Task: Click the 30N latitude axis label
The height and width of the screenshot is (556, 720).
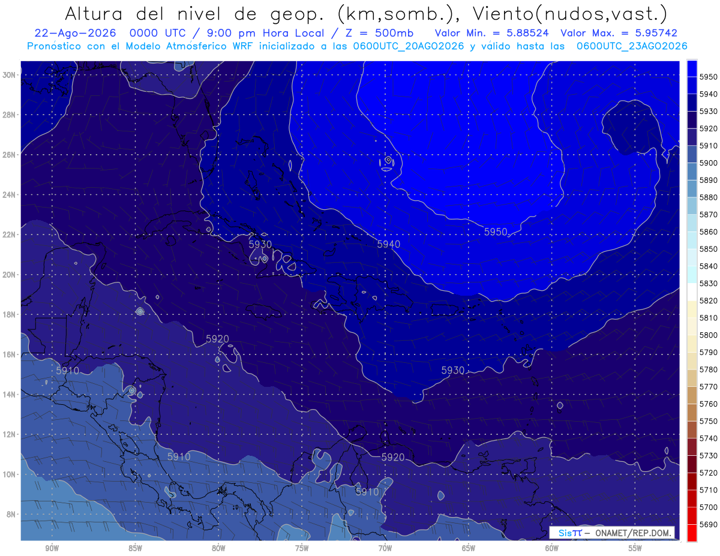Action: coord(10,75)
